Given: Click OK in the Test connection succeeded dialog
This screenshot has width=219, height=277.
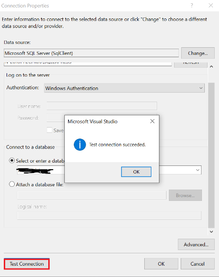Looking at the screenshot, I should click(x=136, y=172).
